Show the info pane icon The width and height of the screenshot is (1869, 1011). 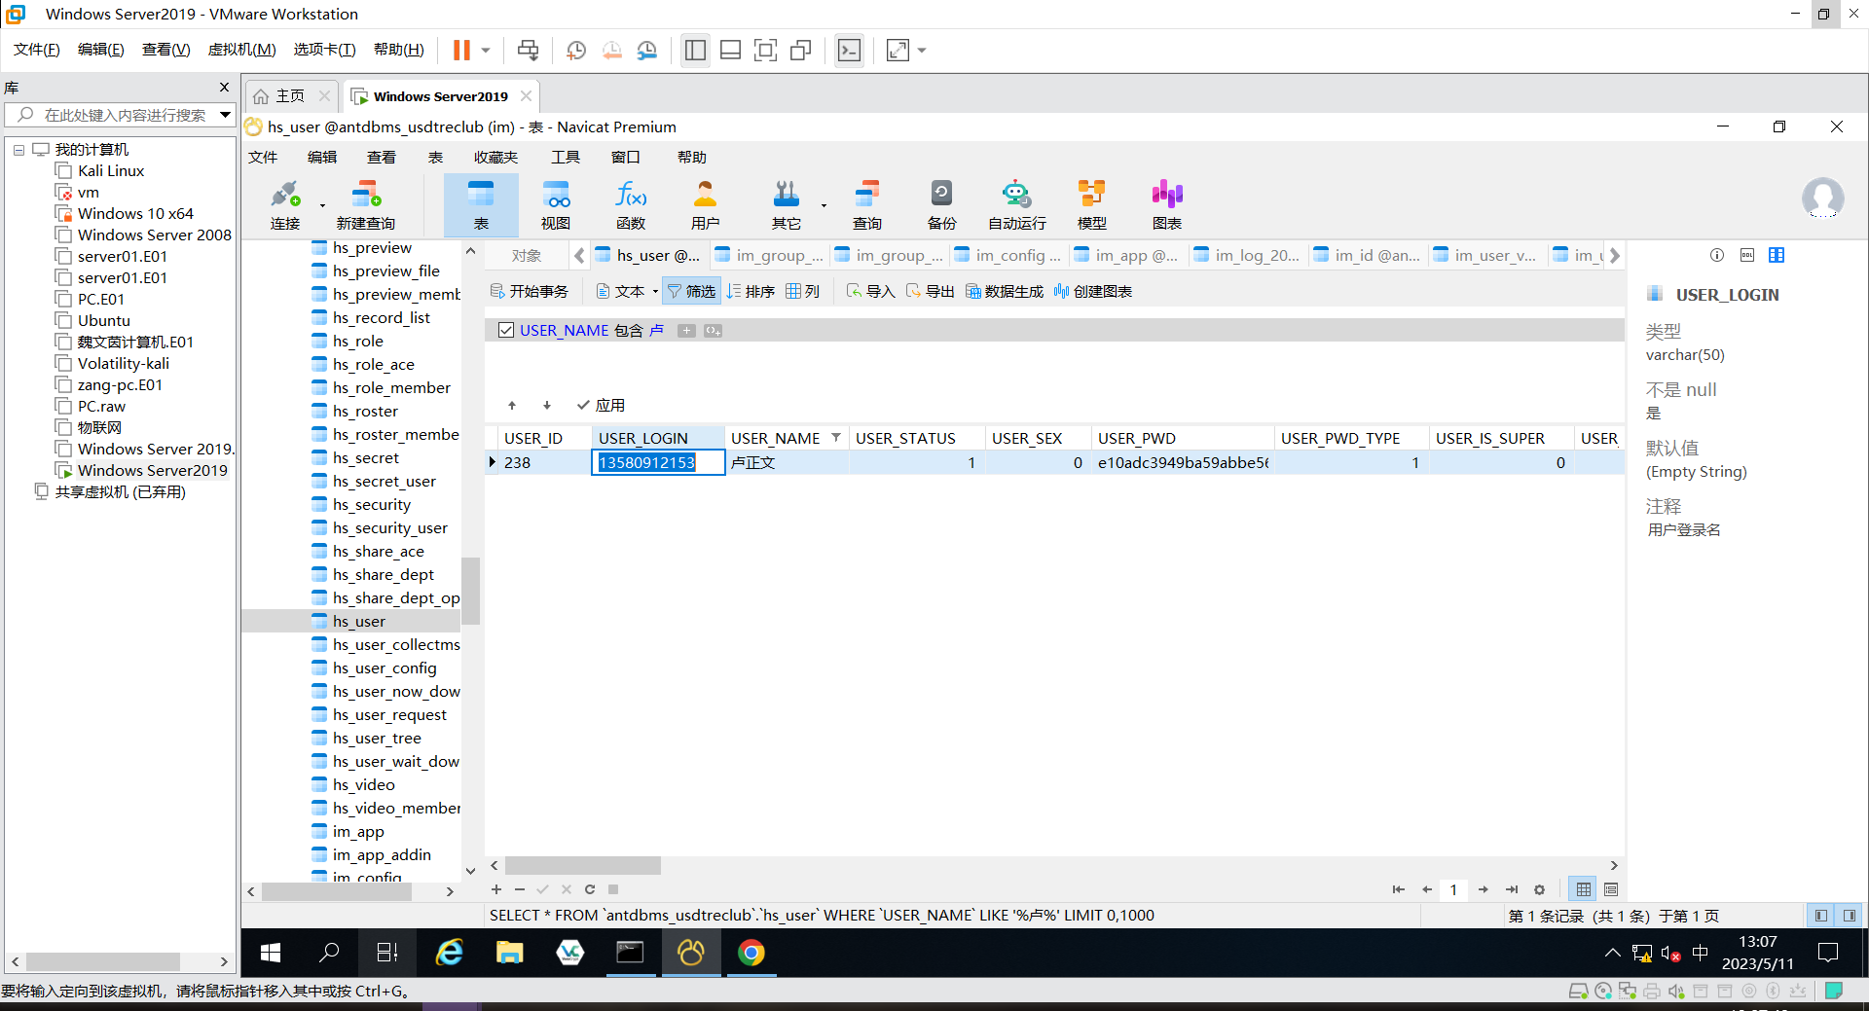coord(1717,255)
